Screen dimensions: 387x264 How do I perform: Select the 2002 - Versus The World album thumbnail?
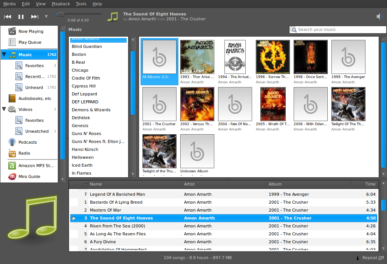point(197,104)
